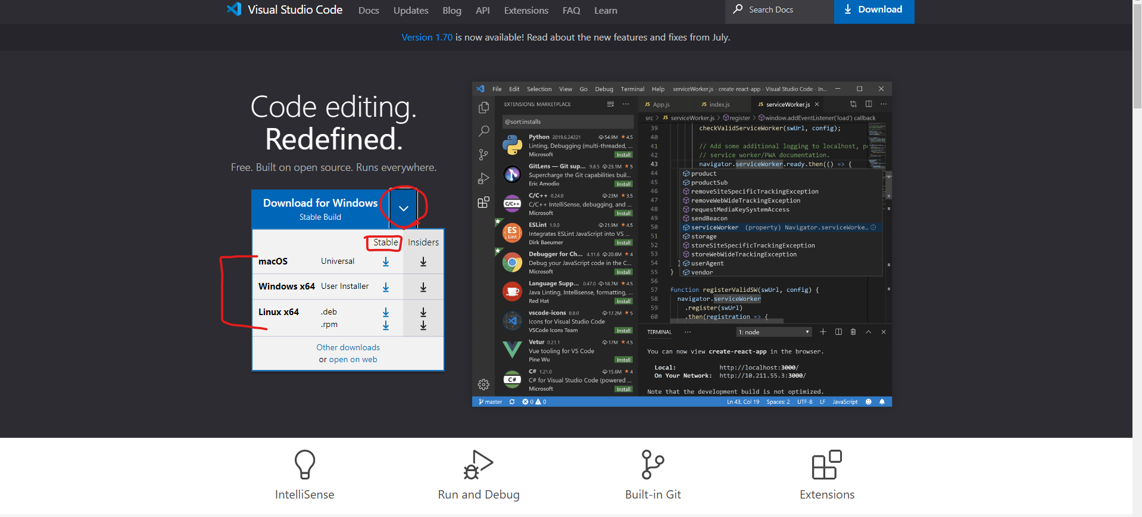Download macOS Insiders build

(x=423, y=261)
